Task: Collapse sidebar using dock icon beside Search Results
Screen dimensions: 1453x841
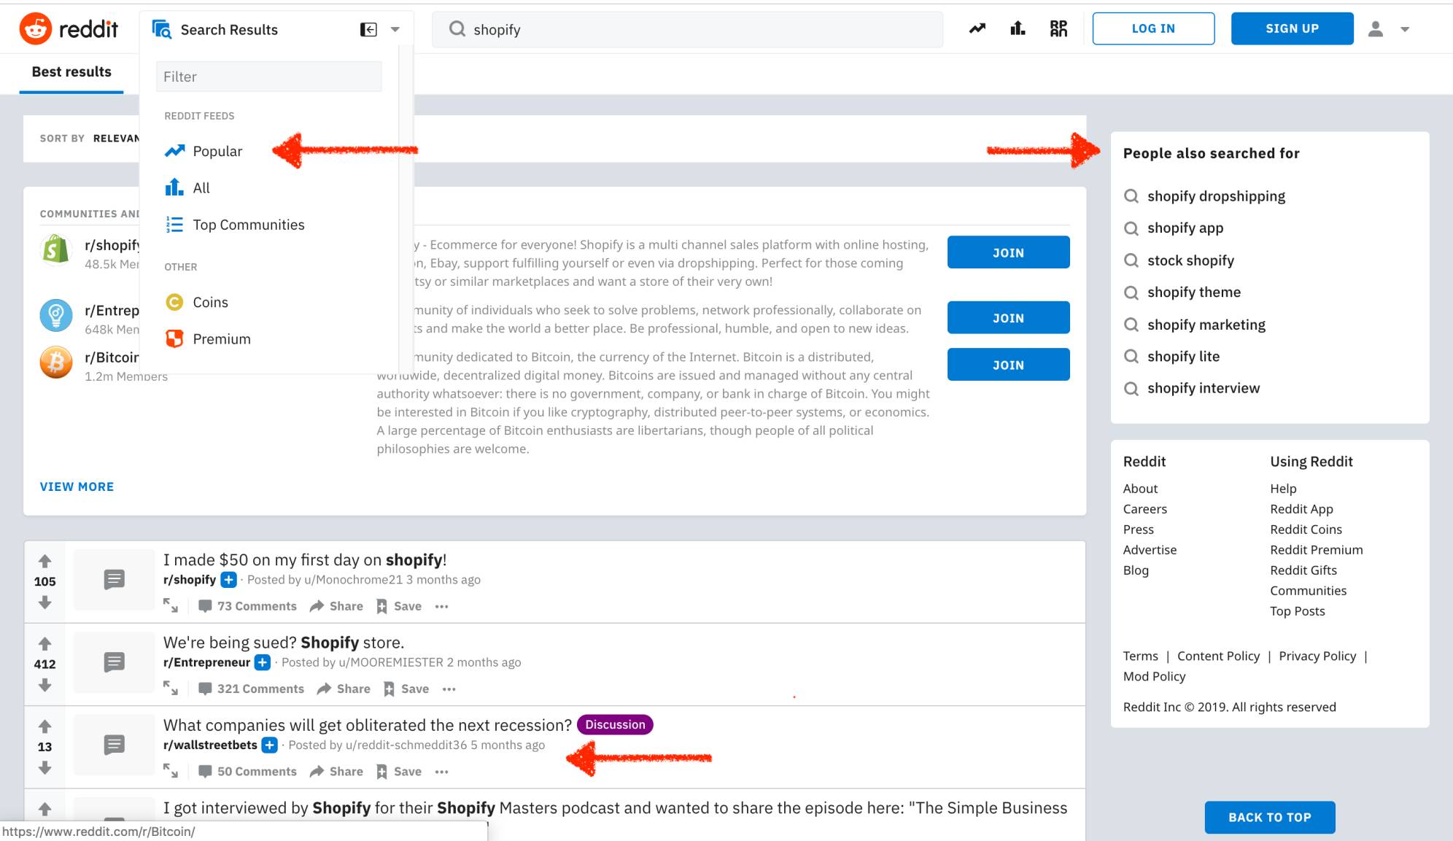Action: (368, 30)
